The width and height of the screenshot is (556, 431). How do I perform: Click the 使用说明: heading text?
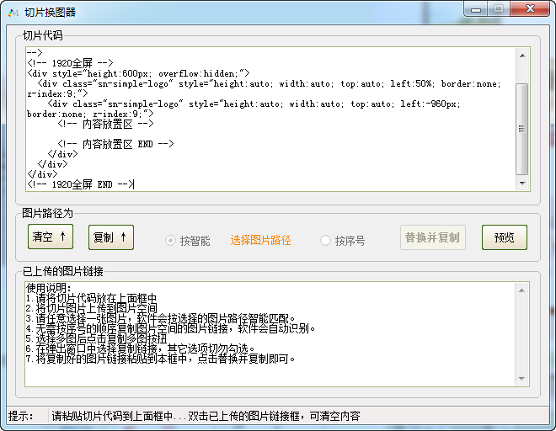pos(49,287)
